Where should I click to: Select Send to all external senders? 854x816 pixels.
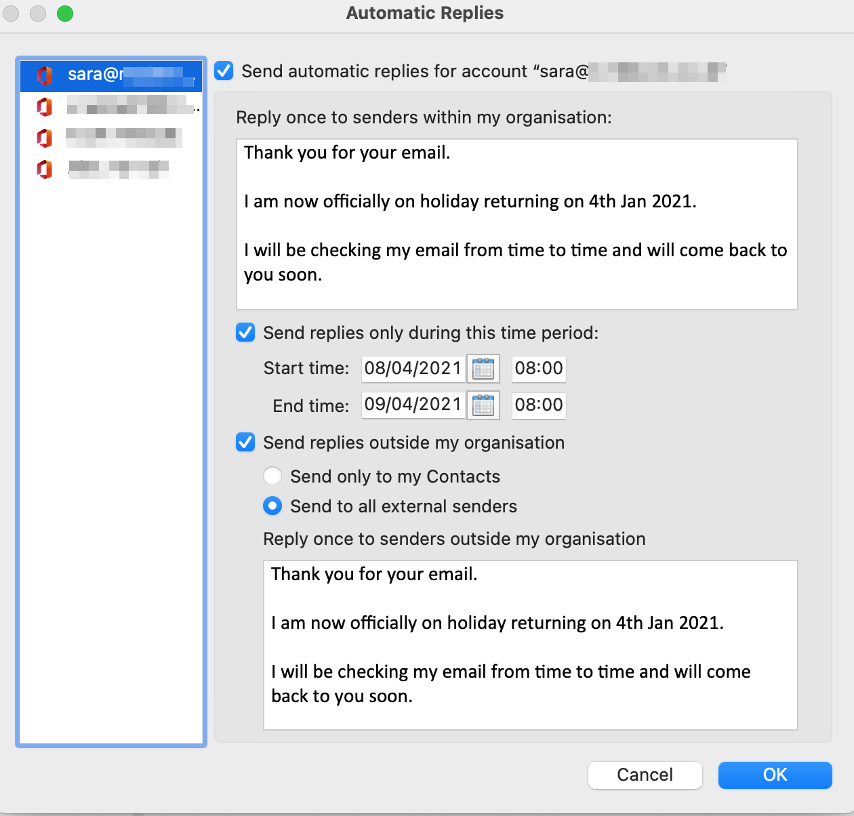click(x=272, y=506)
